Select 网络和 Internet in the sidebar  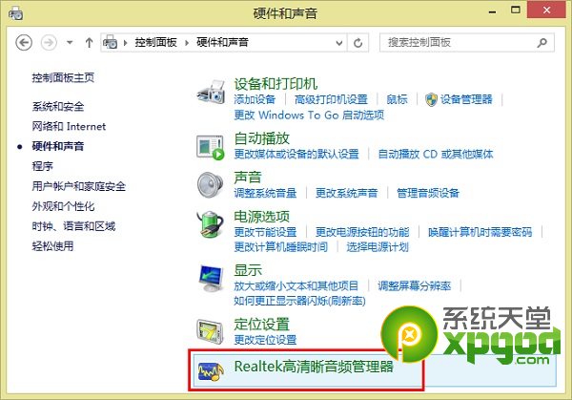(69, 126)
